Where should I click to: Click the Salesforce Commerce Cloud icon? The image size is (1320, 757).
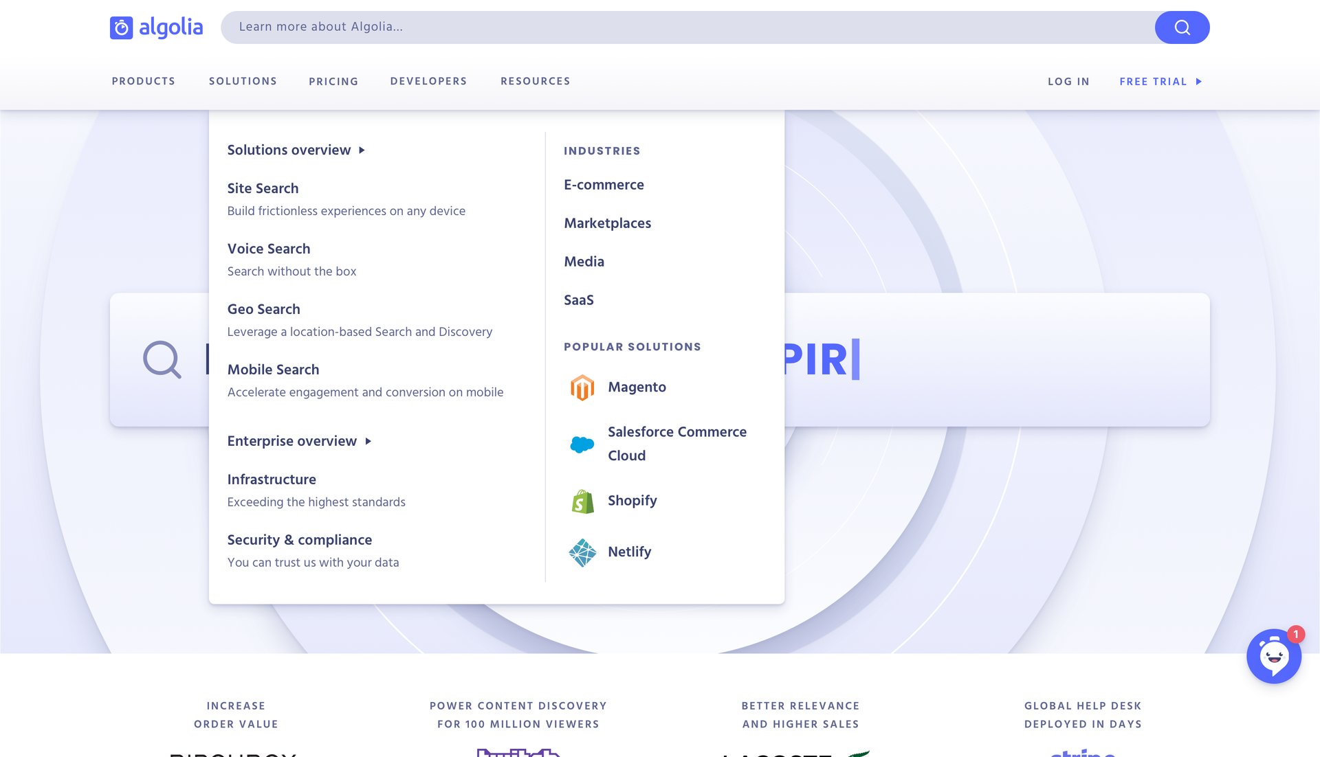pos(582,444)
